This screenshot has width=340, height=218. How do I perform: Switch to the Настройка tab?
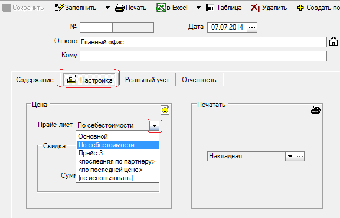pos(89,80)
